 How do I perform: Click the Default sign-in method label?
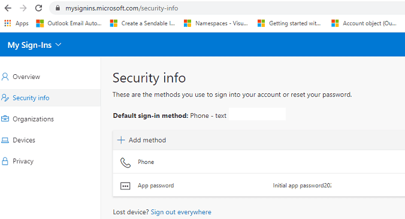(150, 115)
